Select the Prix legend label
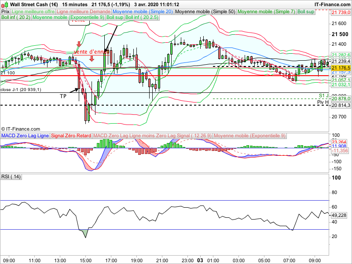The width and height of the screenshot is (352, 264). coord(5,12)
